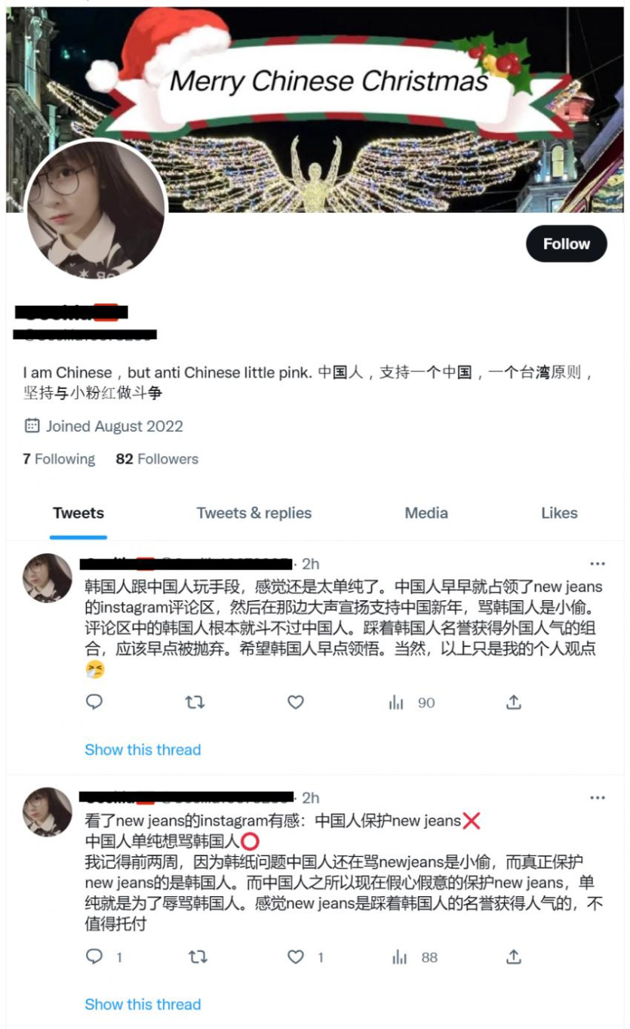The image size is (630, 1029).
Task: Open the Likes tab
Action: click(x=559, y=513)
